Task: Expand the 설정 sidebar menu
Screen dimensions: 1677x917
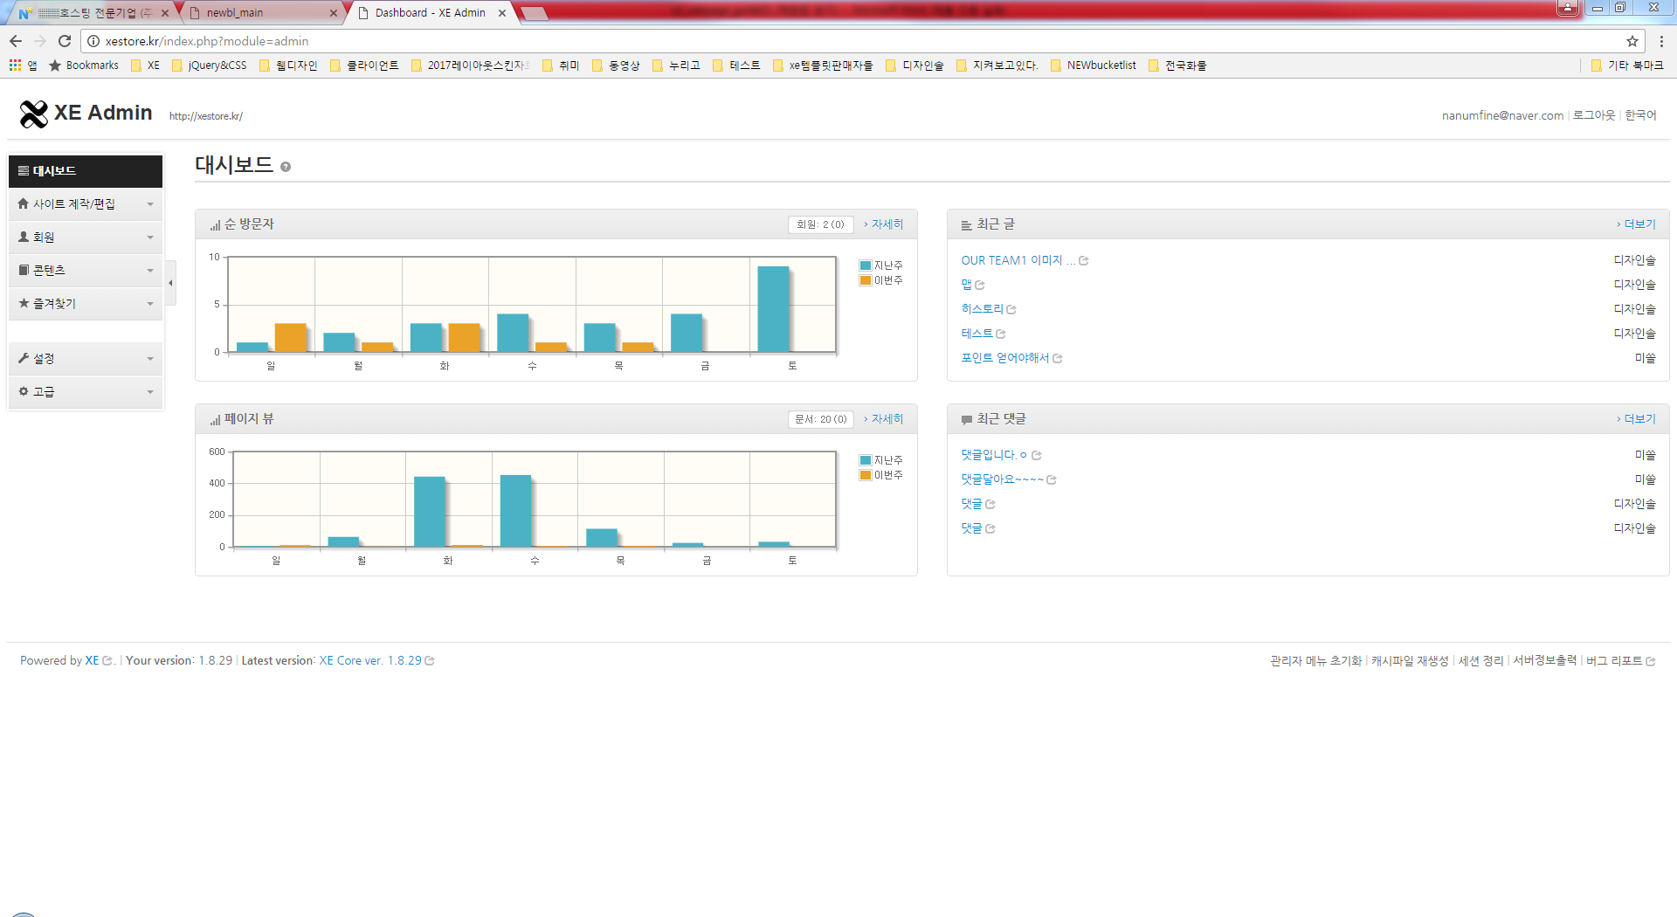Action: [x=86, y=359]
